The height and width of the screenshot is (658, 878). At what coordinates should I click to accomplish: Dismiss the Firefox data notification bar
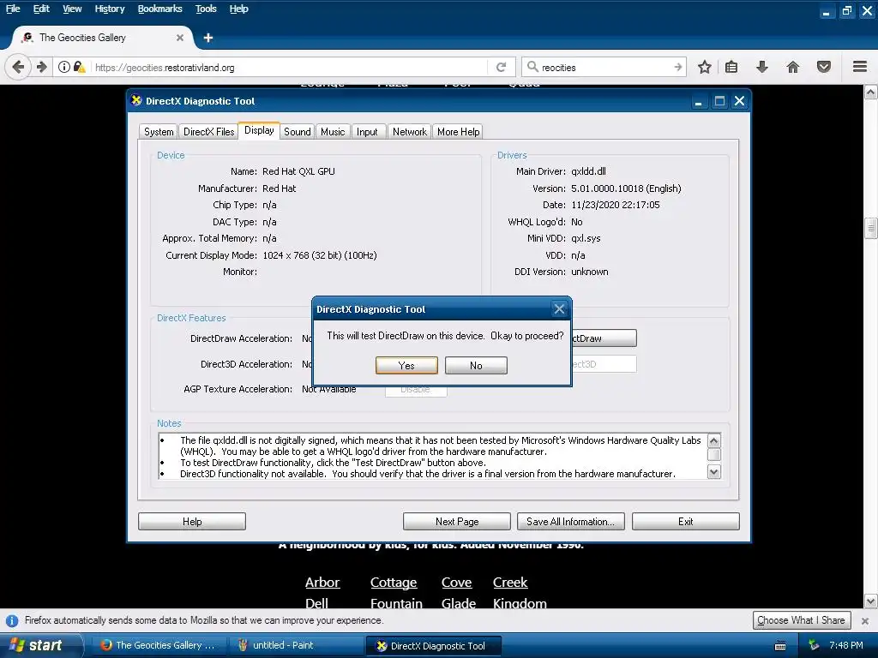pos(865,620)
